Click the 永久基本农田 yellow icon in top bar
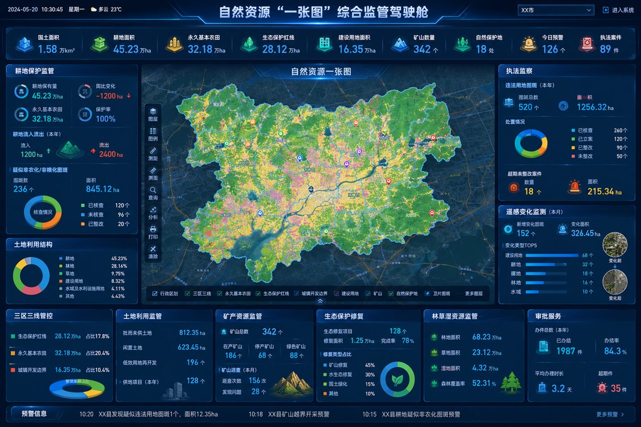This screenshot has width=641, height=427. coord(174,44)
